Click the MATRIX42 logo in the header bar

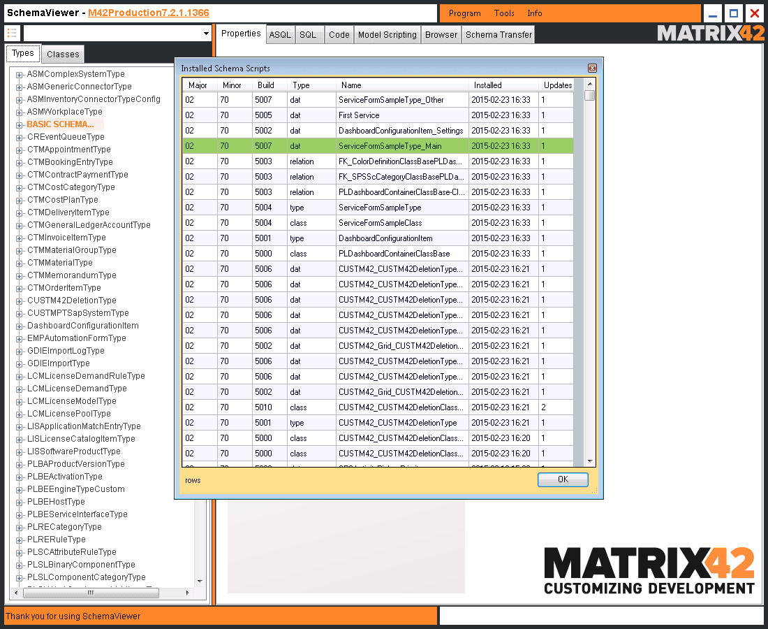click(x=711, y=32)
